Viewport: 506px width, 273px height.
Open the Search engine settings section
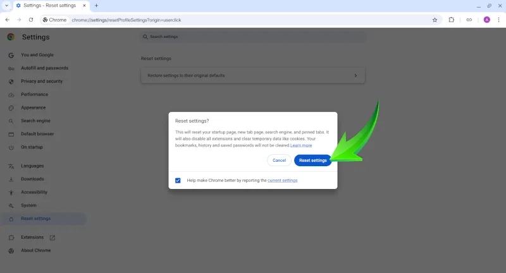[36, 121]
